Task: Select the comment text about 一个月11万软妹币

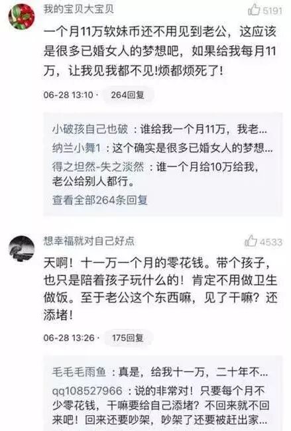Action: 160,52
